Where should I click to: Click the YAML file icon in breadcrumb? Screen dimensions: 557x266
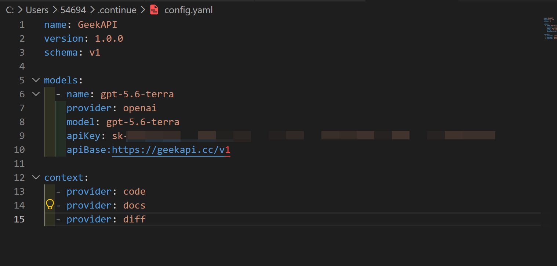[154, 10]
